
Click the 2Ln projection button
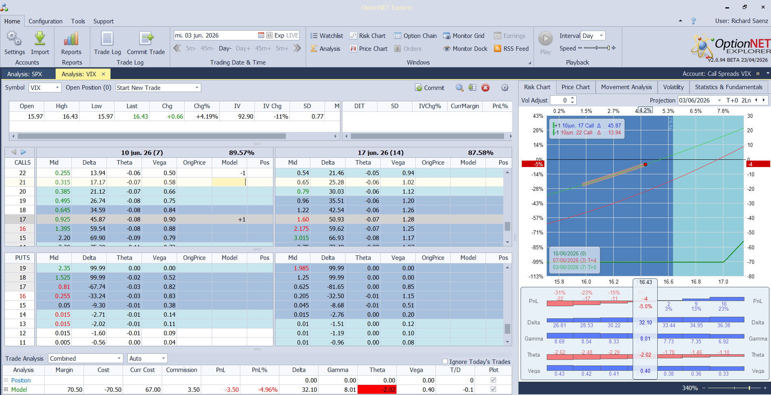point(746,100)
